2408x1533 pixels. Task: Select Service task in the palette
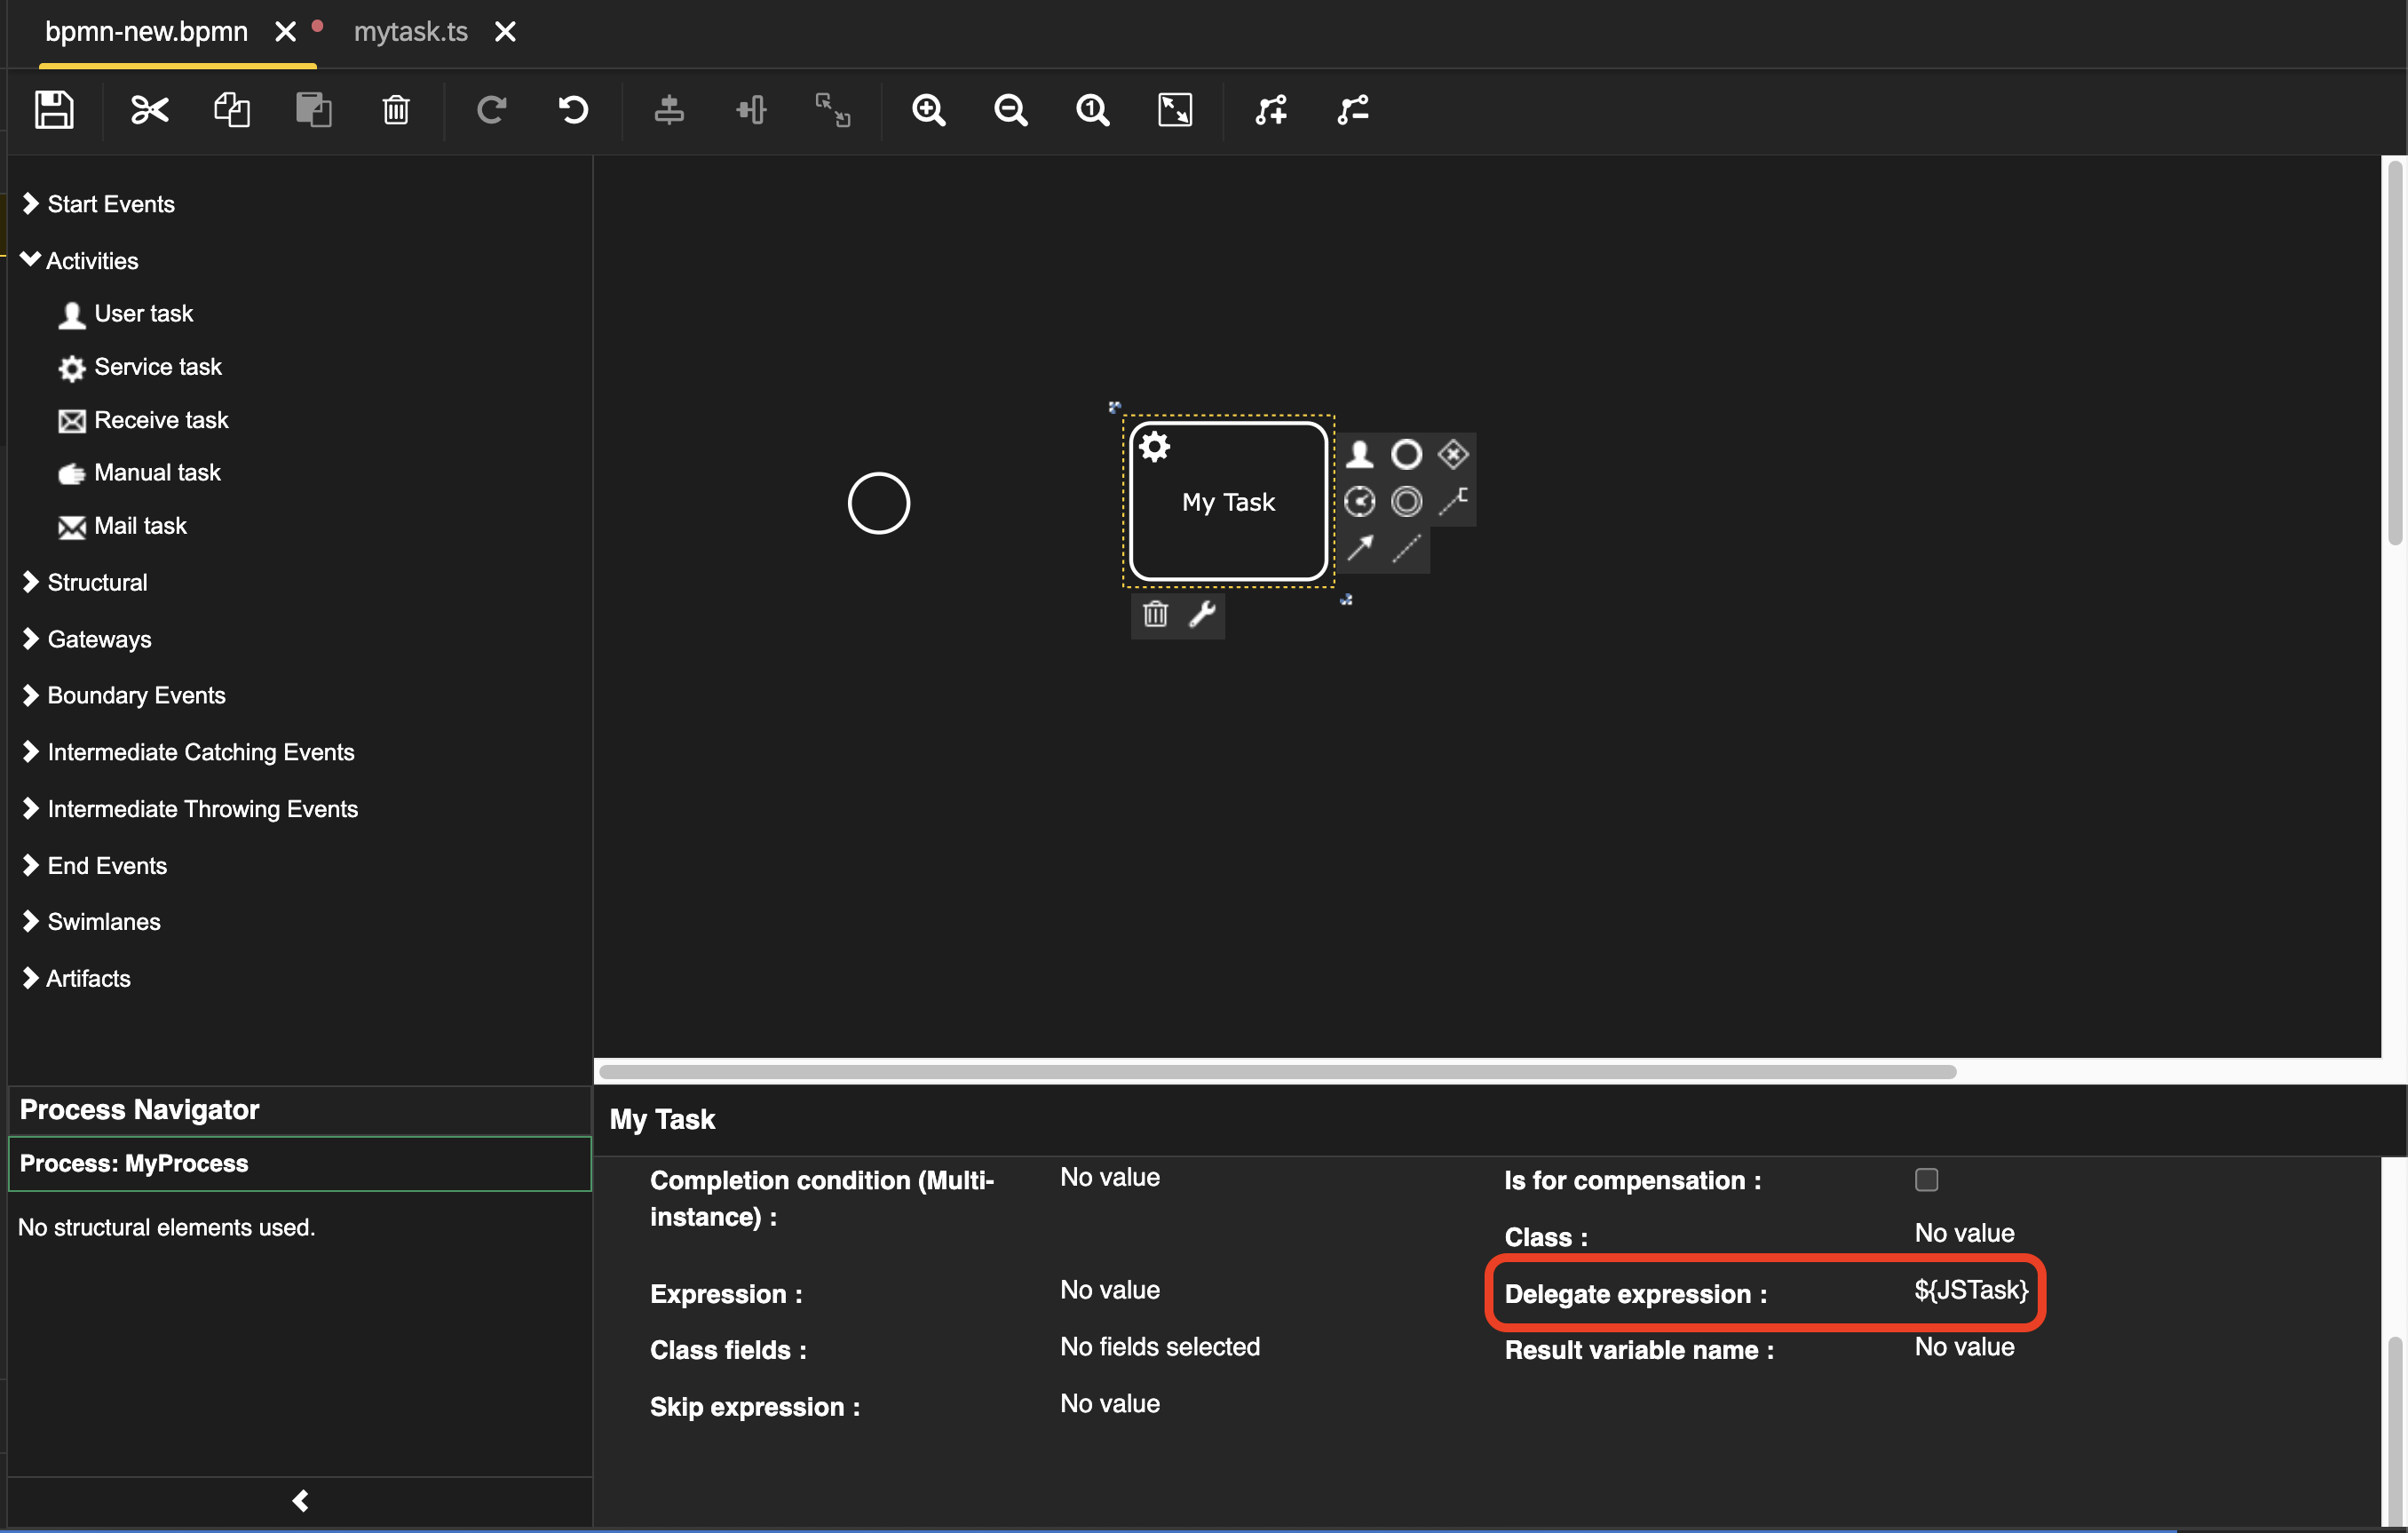[157, 367]
